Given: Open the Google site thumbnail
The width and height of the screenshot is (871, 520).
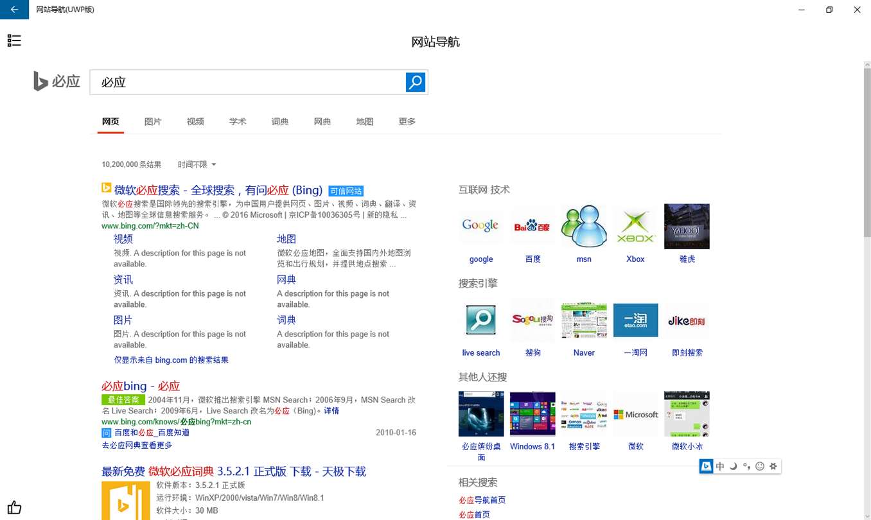Looking at the screenshot, I should click(x=480, y=226).
